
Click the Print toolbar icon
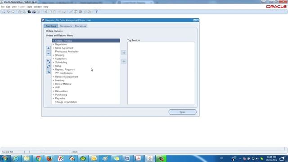tap(34, 12)
